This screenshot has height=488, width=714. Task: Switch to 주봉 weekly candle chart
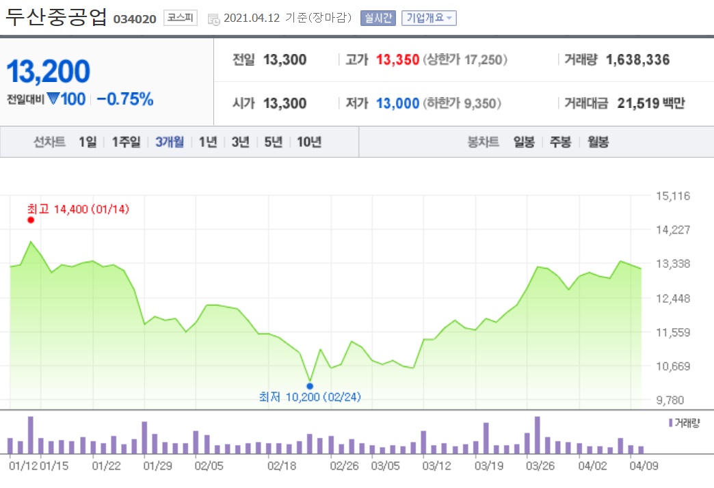(560, 142)
